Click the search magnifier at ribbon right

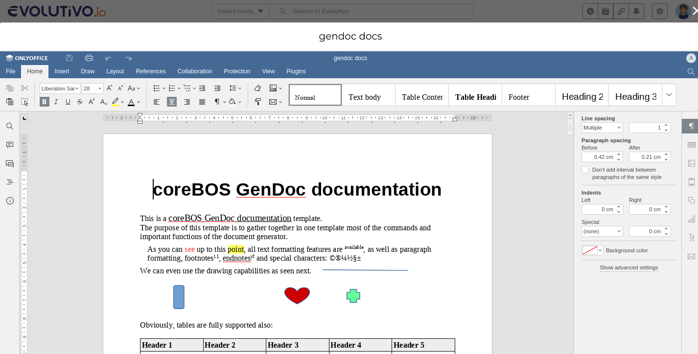click(691, 71)
